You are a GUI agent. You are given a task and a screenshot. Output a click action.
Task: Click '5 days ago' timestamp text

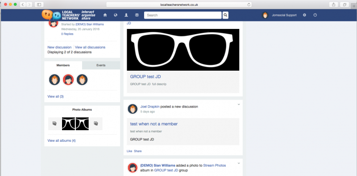point(148,112)
